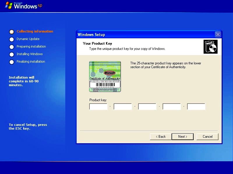Click the 'Your Product Key' heading
This screenshot has width=233, height=174.
(98, 43)
